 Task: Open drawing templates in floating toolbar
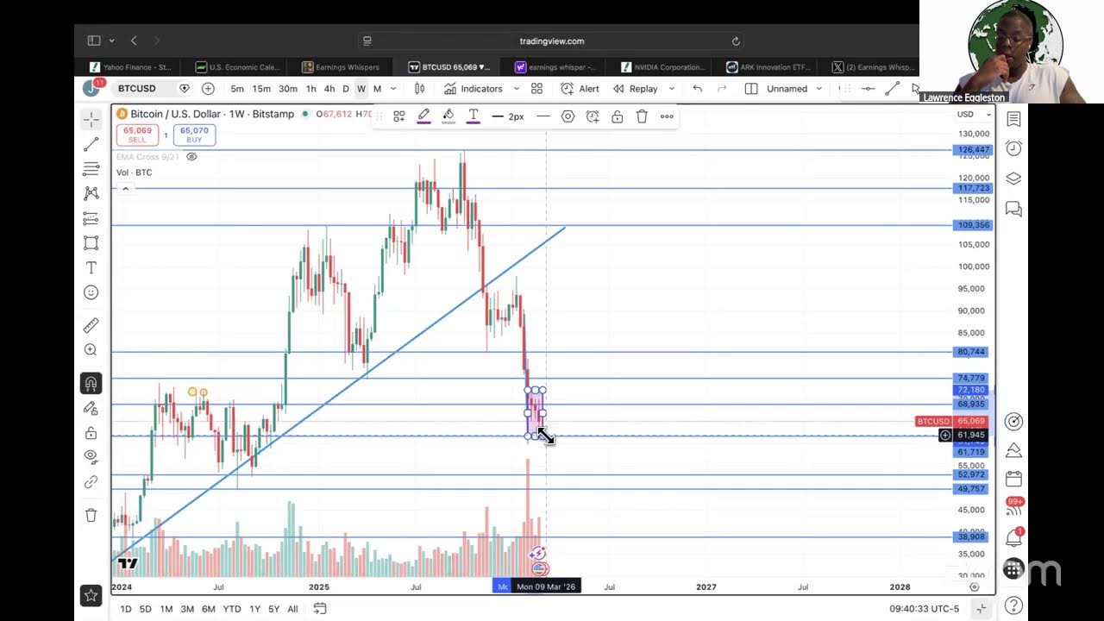pos(399,116)
